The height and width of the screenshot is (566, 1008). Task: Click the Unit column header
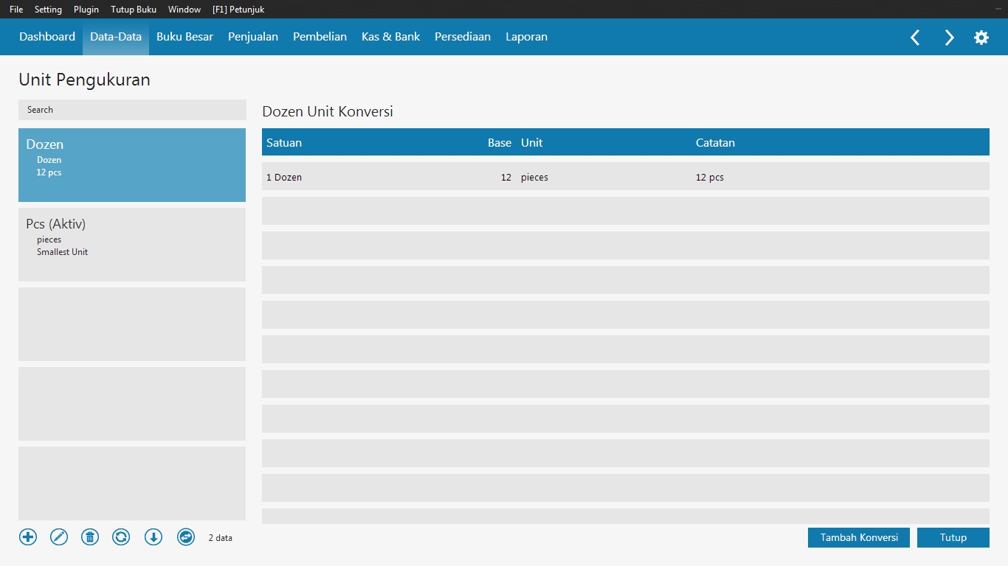pyautogui.click(x=531, y=143)
